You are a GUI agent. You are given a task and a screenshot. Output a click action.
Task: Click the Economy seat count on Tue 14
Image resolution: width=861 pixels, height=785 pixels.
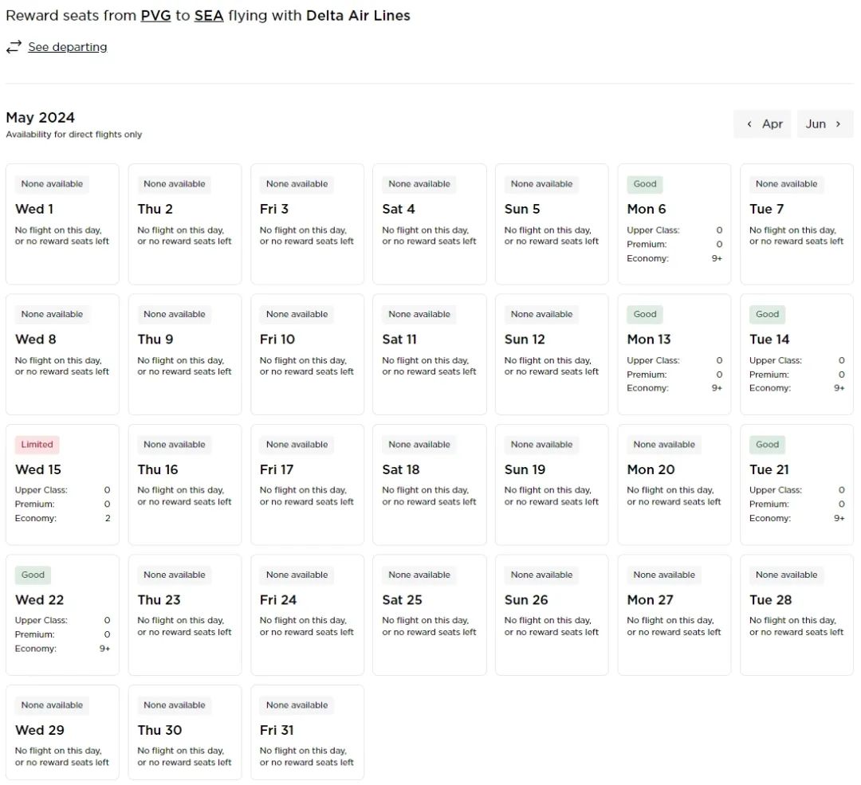tap(839, 388)
